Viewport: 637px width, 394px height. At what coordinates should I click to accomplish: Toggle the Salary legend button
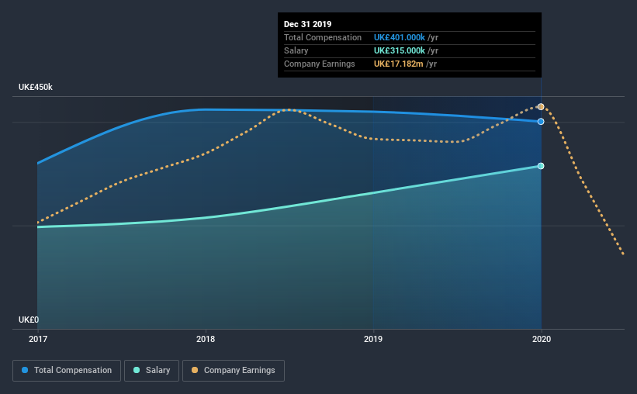point(151,371)
